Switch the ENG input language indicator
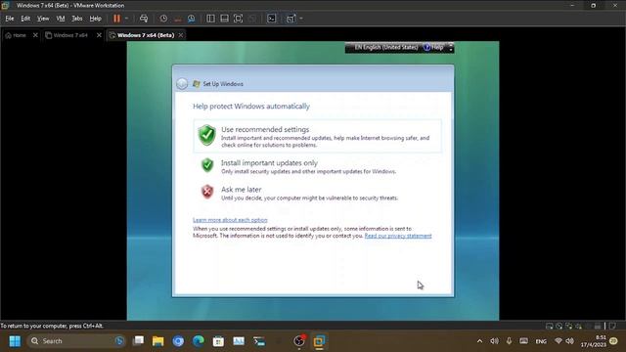Image resolution: width=626 pixels, height=352 pixels. 541,341
